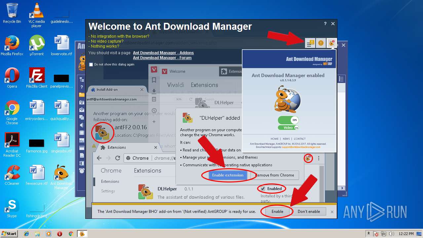
Task: Select the guidelineslo file on the desktop
Action: coord(61,17)
